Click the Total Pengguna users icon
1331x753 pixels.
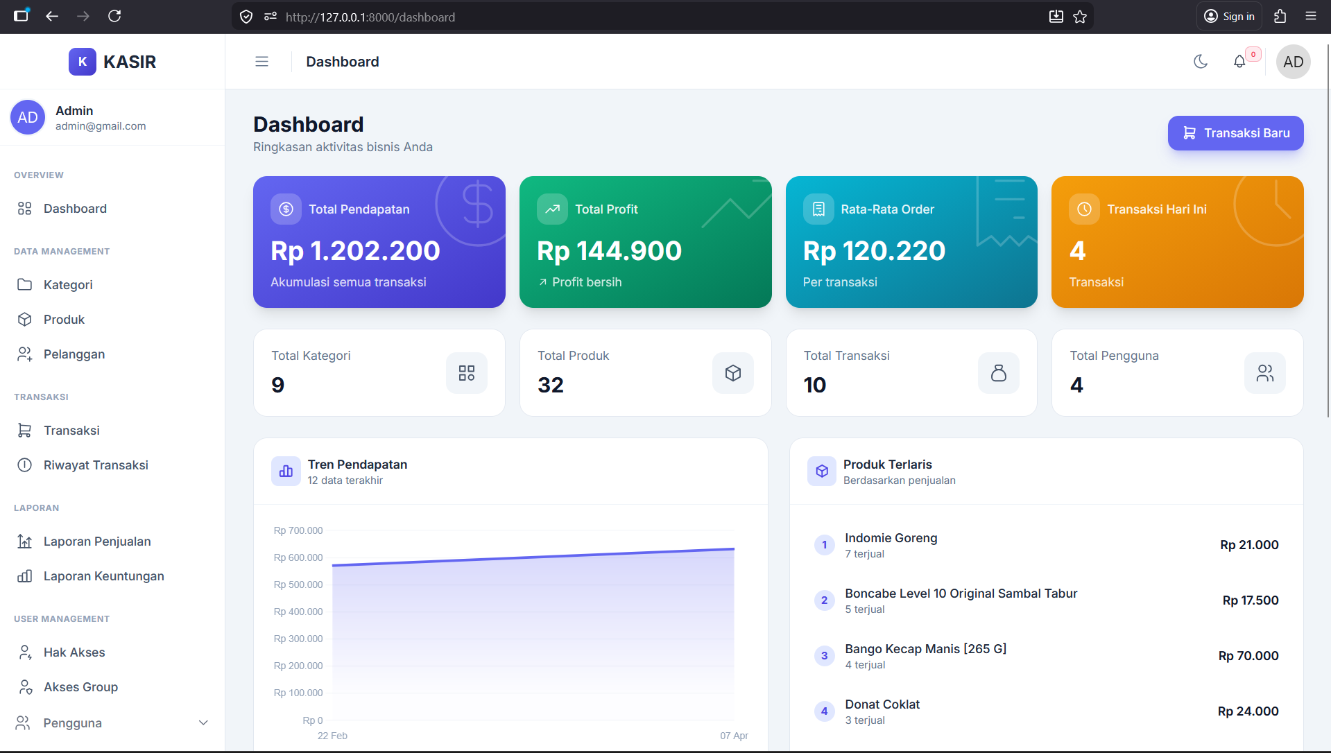(1265, 373)
